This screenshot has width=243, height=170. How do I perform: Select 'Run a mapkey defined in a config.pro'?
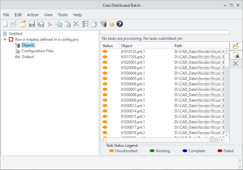46,39
